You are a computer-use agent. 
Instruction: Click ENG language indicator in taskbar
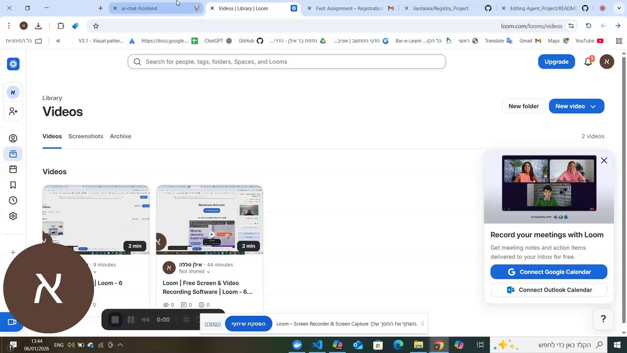[59, 345]
